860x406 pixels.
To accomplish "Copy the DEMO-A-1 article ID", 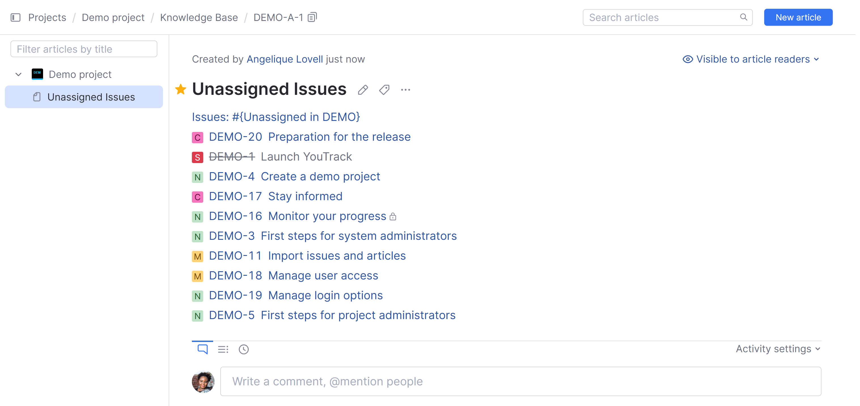I will coord(312,17).
